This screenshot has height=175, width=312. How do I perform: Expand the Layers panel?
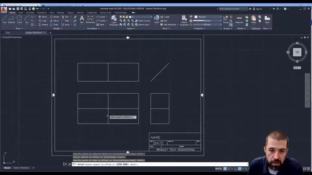click(x=131, y=29)
